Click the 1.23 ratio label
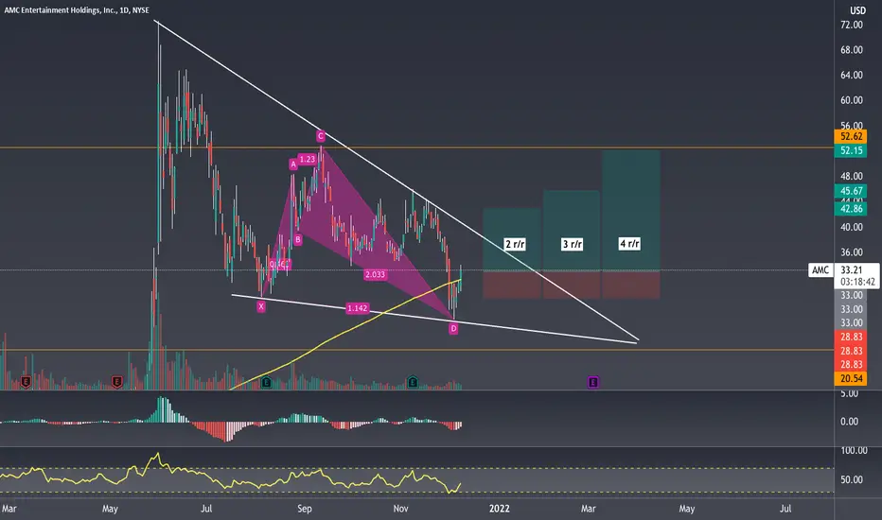 308,159
